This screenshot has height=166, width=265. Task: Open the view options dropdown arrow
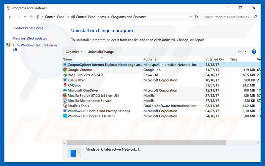pos(246,52)
